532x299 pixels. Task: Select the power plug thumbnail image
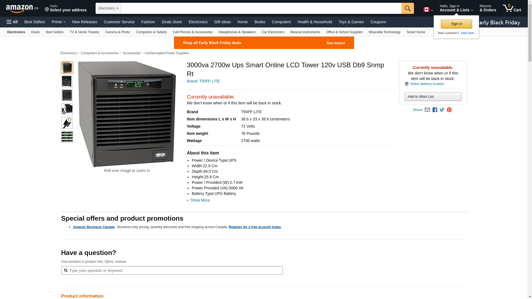pyautogui.click(x=67, y=123)
